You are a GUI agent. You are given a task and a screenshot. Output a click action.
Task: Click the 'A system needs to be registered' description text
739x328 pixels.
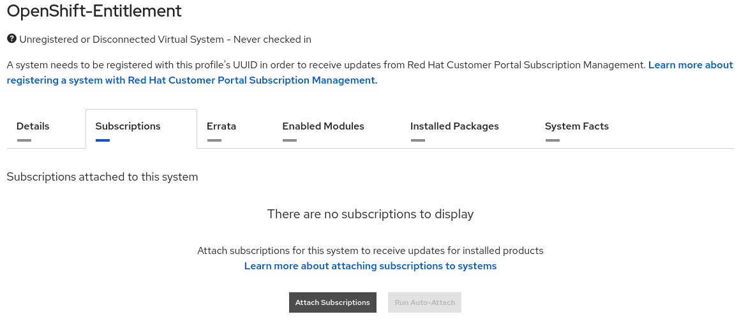click(319, 65)
